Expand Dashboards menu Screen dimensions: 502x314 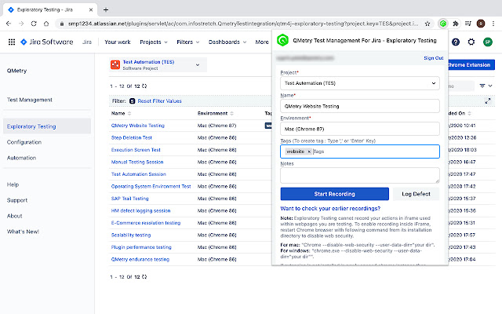[x=227, y=42]
